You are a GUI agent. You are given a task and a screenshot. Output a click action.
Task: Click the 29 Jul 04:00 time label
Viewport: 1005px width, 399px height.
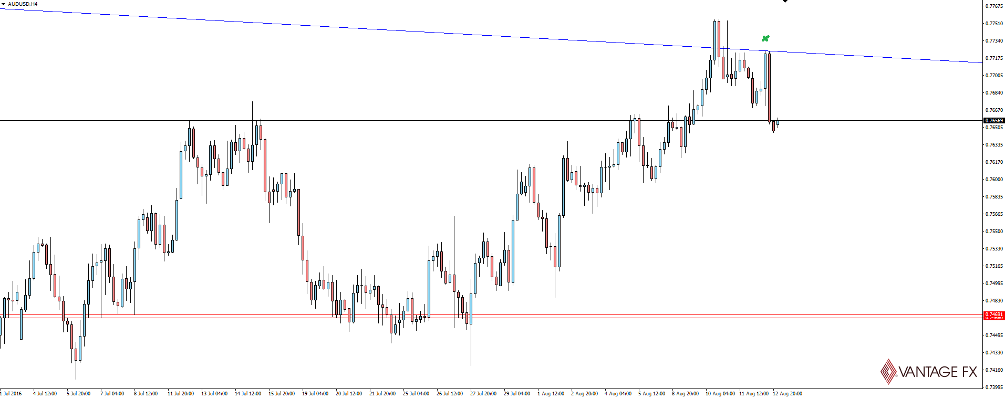coord(517,394)
